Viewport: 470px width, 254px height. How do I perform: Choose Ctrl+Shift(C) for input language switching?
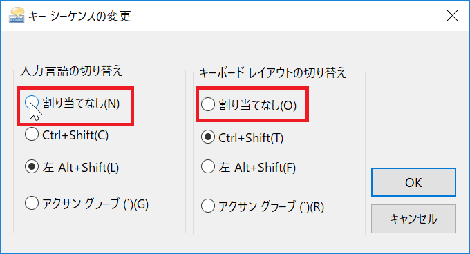32,135
